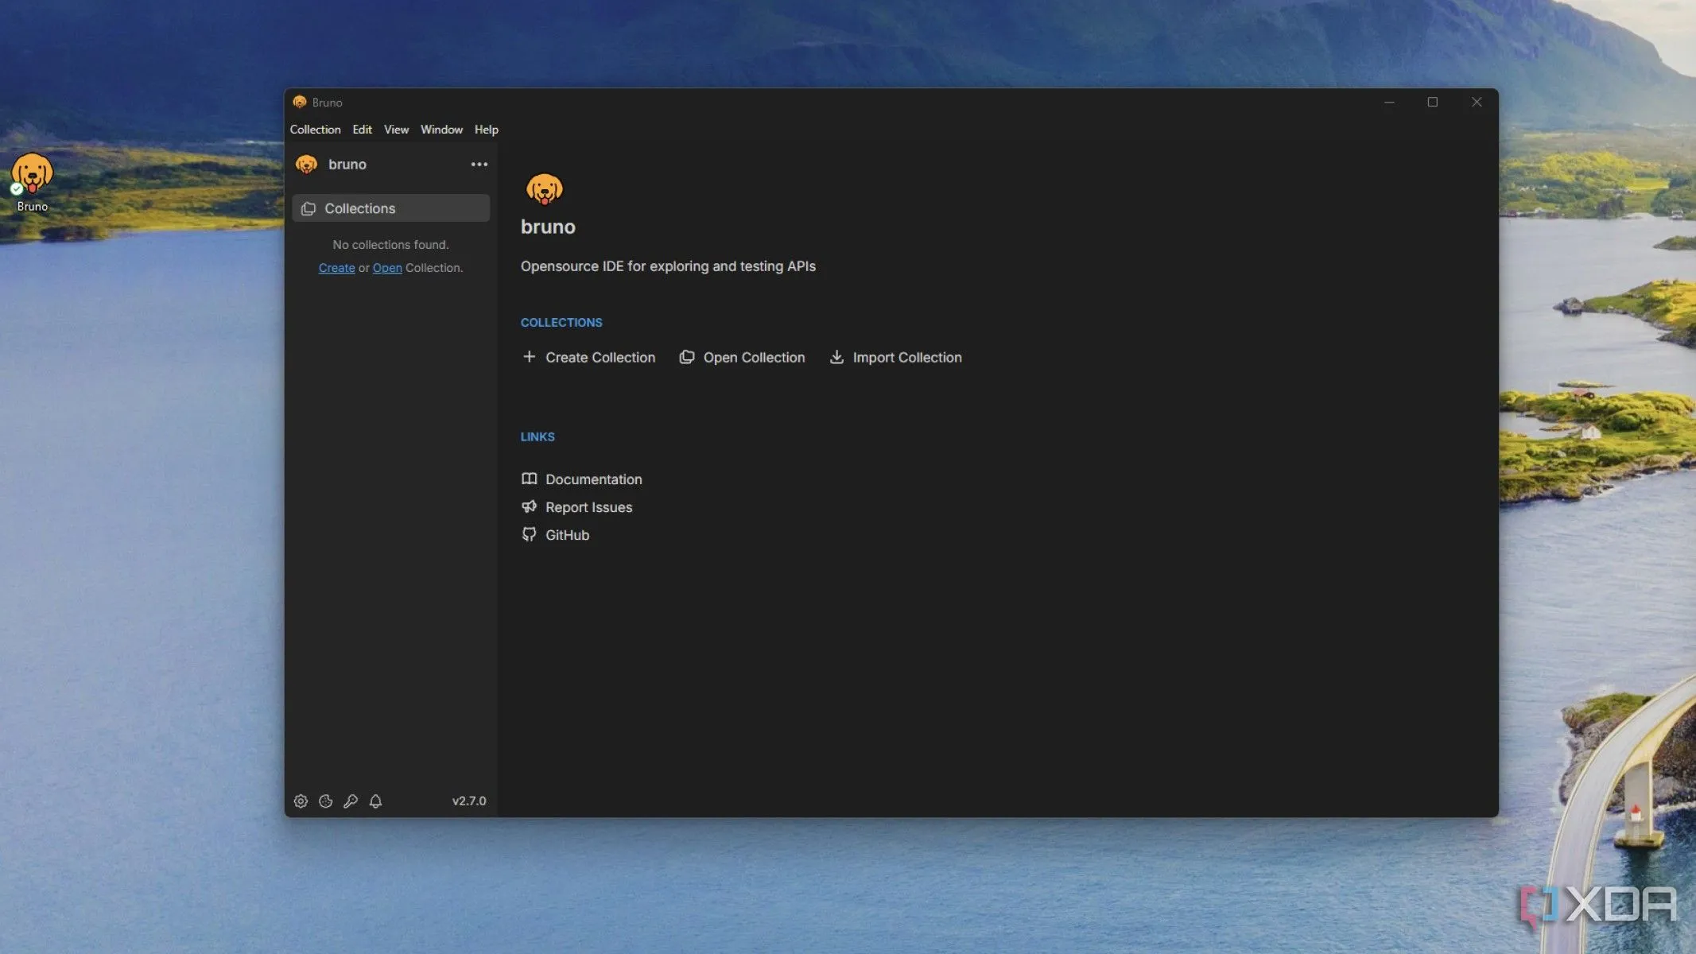This screenshot has width=1696, height=954.
Task: Click the Collections stack icon in the sidebar
Action: (x=309, y=208)
